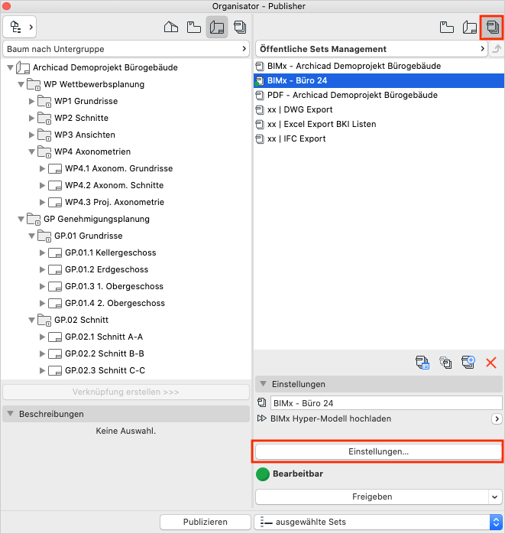Click the Freigeben button

pos(372,497)
